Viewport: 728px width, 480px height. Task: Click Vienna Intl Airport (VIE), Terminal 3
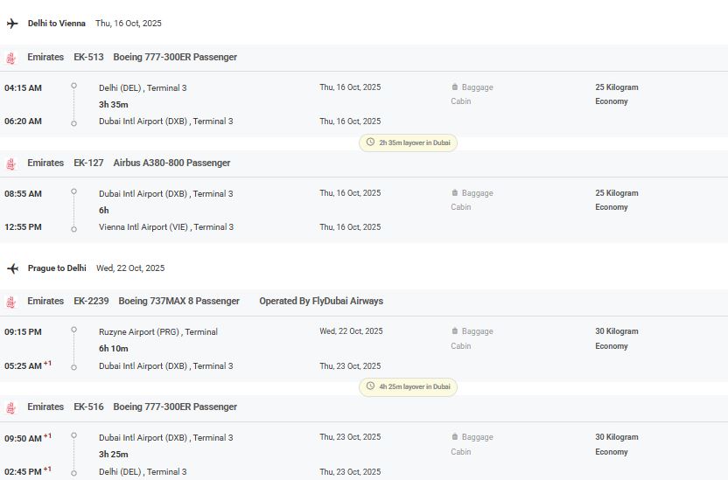tap(166, 226)
